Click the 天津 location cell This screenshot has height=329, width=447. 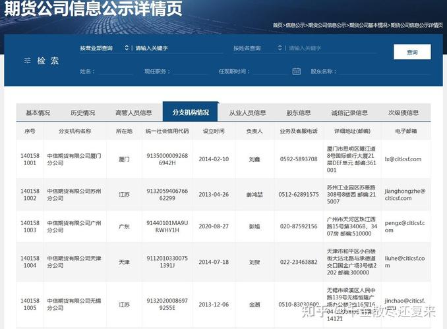coord(124,262)
